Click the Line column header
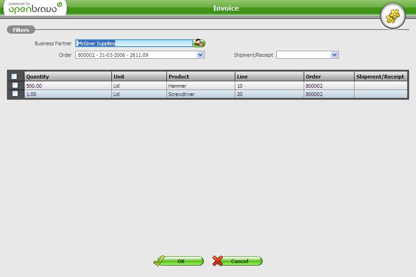416x277 pixels. pos(269,76)
